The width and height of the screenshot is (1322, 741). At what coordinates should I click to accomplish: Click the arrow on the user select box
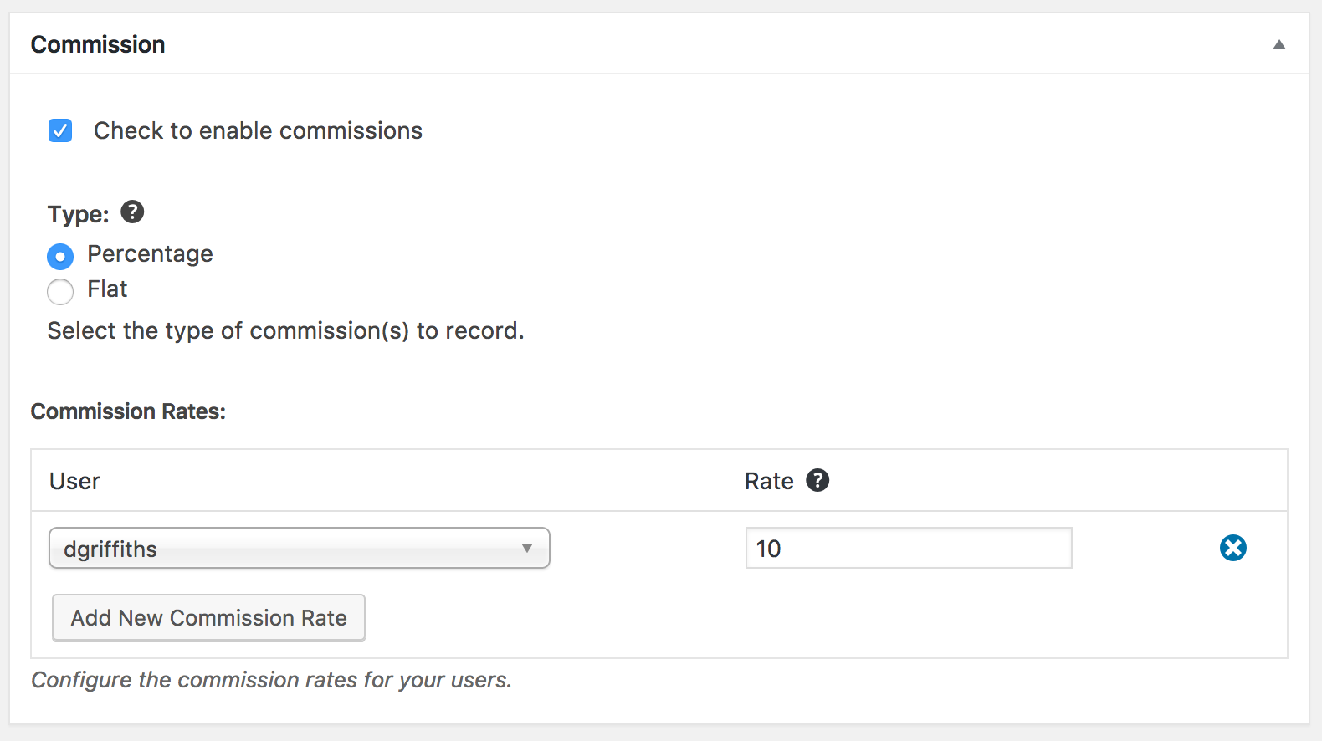527,549
